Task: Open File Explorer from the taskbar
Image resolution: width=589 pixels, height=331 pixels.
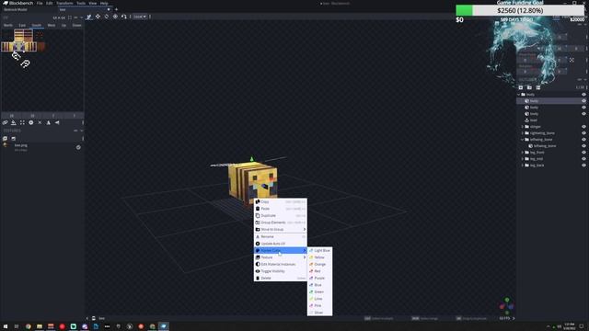Action: click(40, 326)
